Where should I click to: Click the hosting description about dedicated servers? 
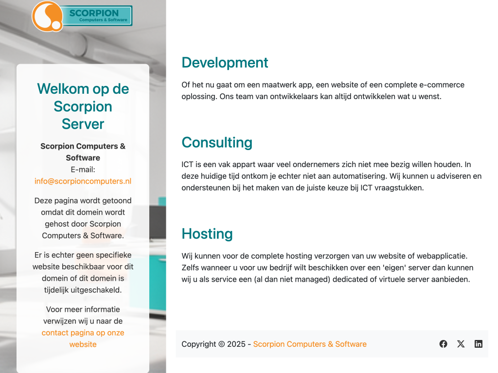coord(327,267)
